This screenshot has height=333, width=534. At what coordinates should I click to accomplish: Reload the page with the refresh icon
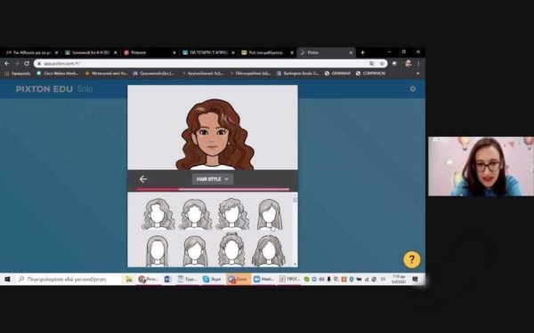coord(27,64)
